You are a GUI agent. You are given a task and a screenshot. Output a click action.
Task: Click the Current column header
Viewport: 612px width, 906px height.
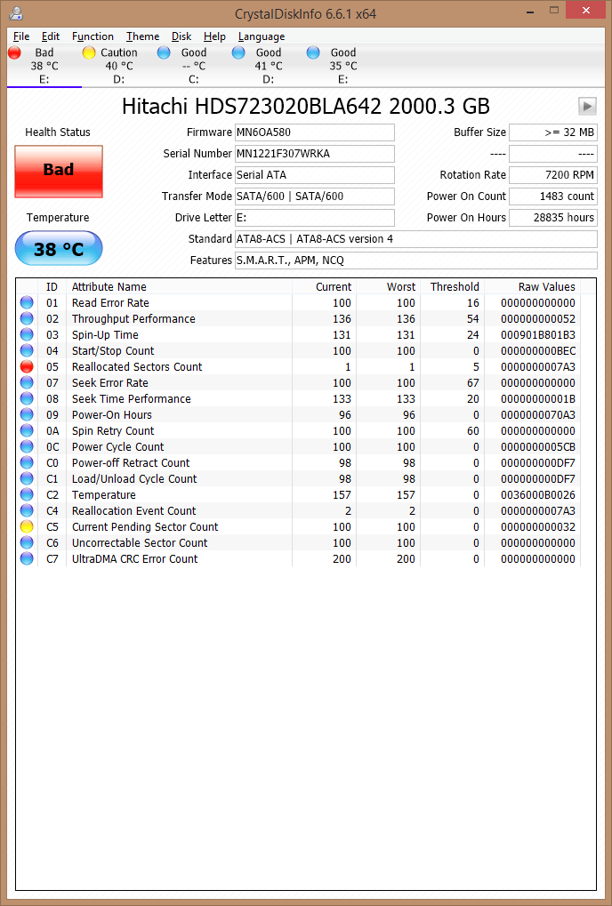(x=324, y=286)
